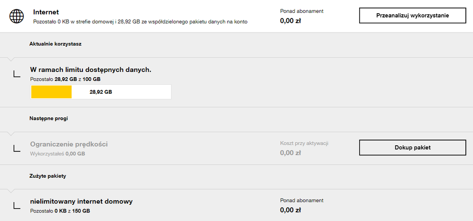Viewport: 473px width, 221px height.
Task: Select the Zużyte pakiety section header
Action: tap(47, 176)
